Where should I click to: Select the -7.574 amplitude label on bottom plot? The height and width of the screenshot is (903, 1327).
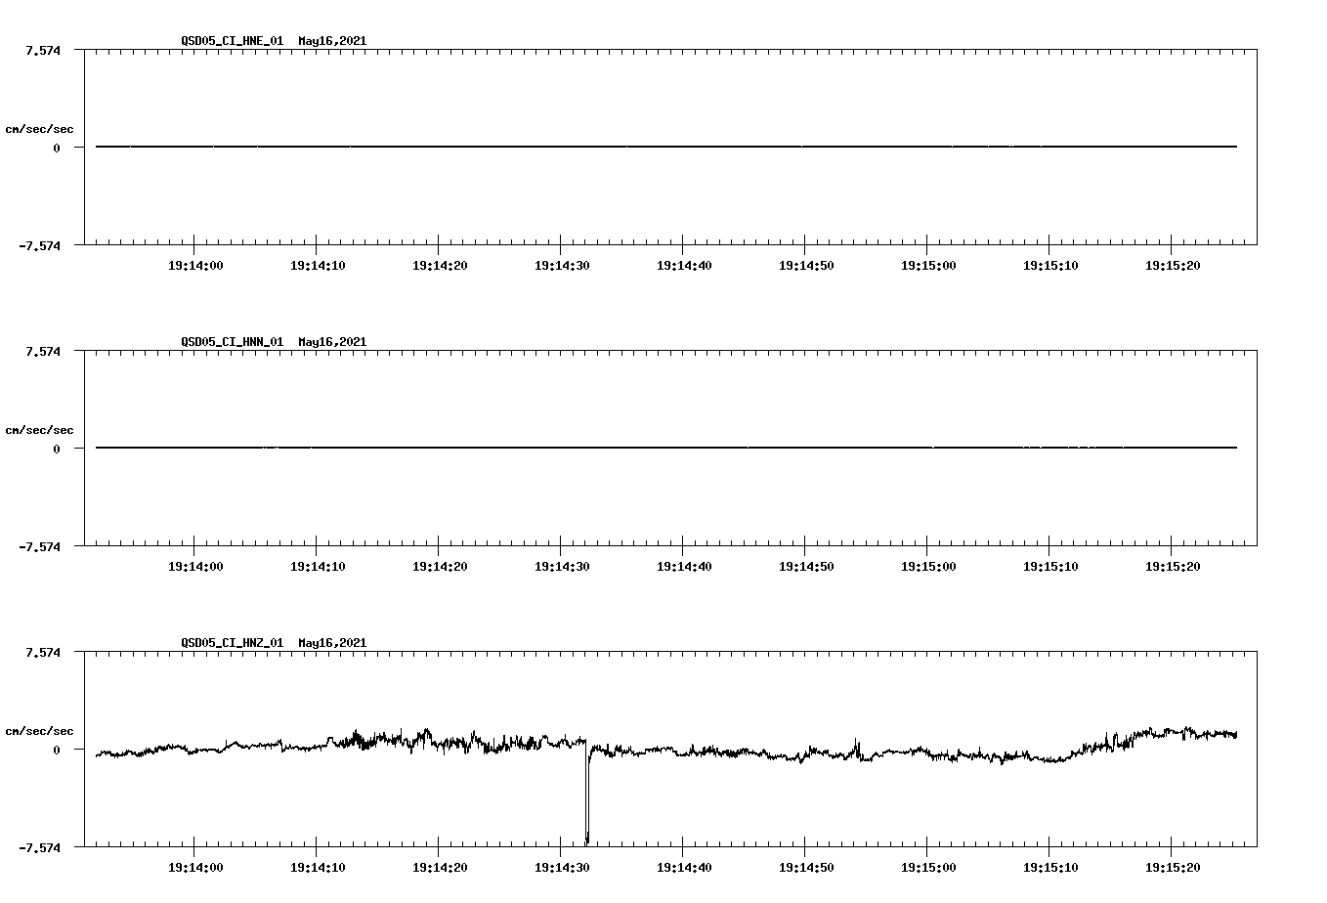point(39,846)
